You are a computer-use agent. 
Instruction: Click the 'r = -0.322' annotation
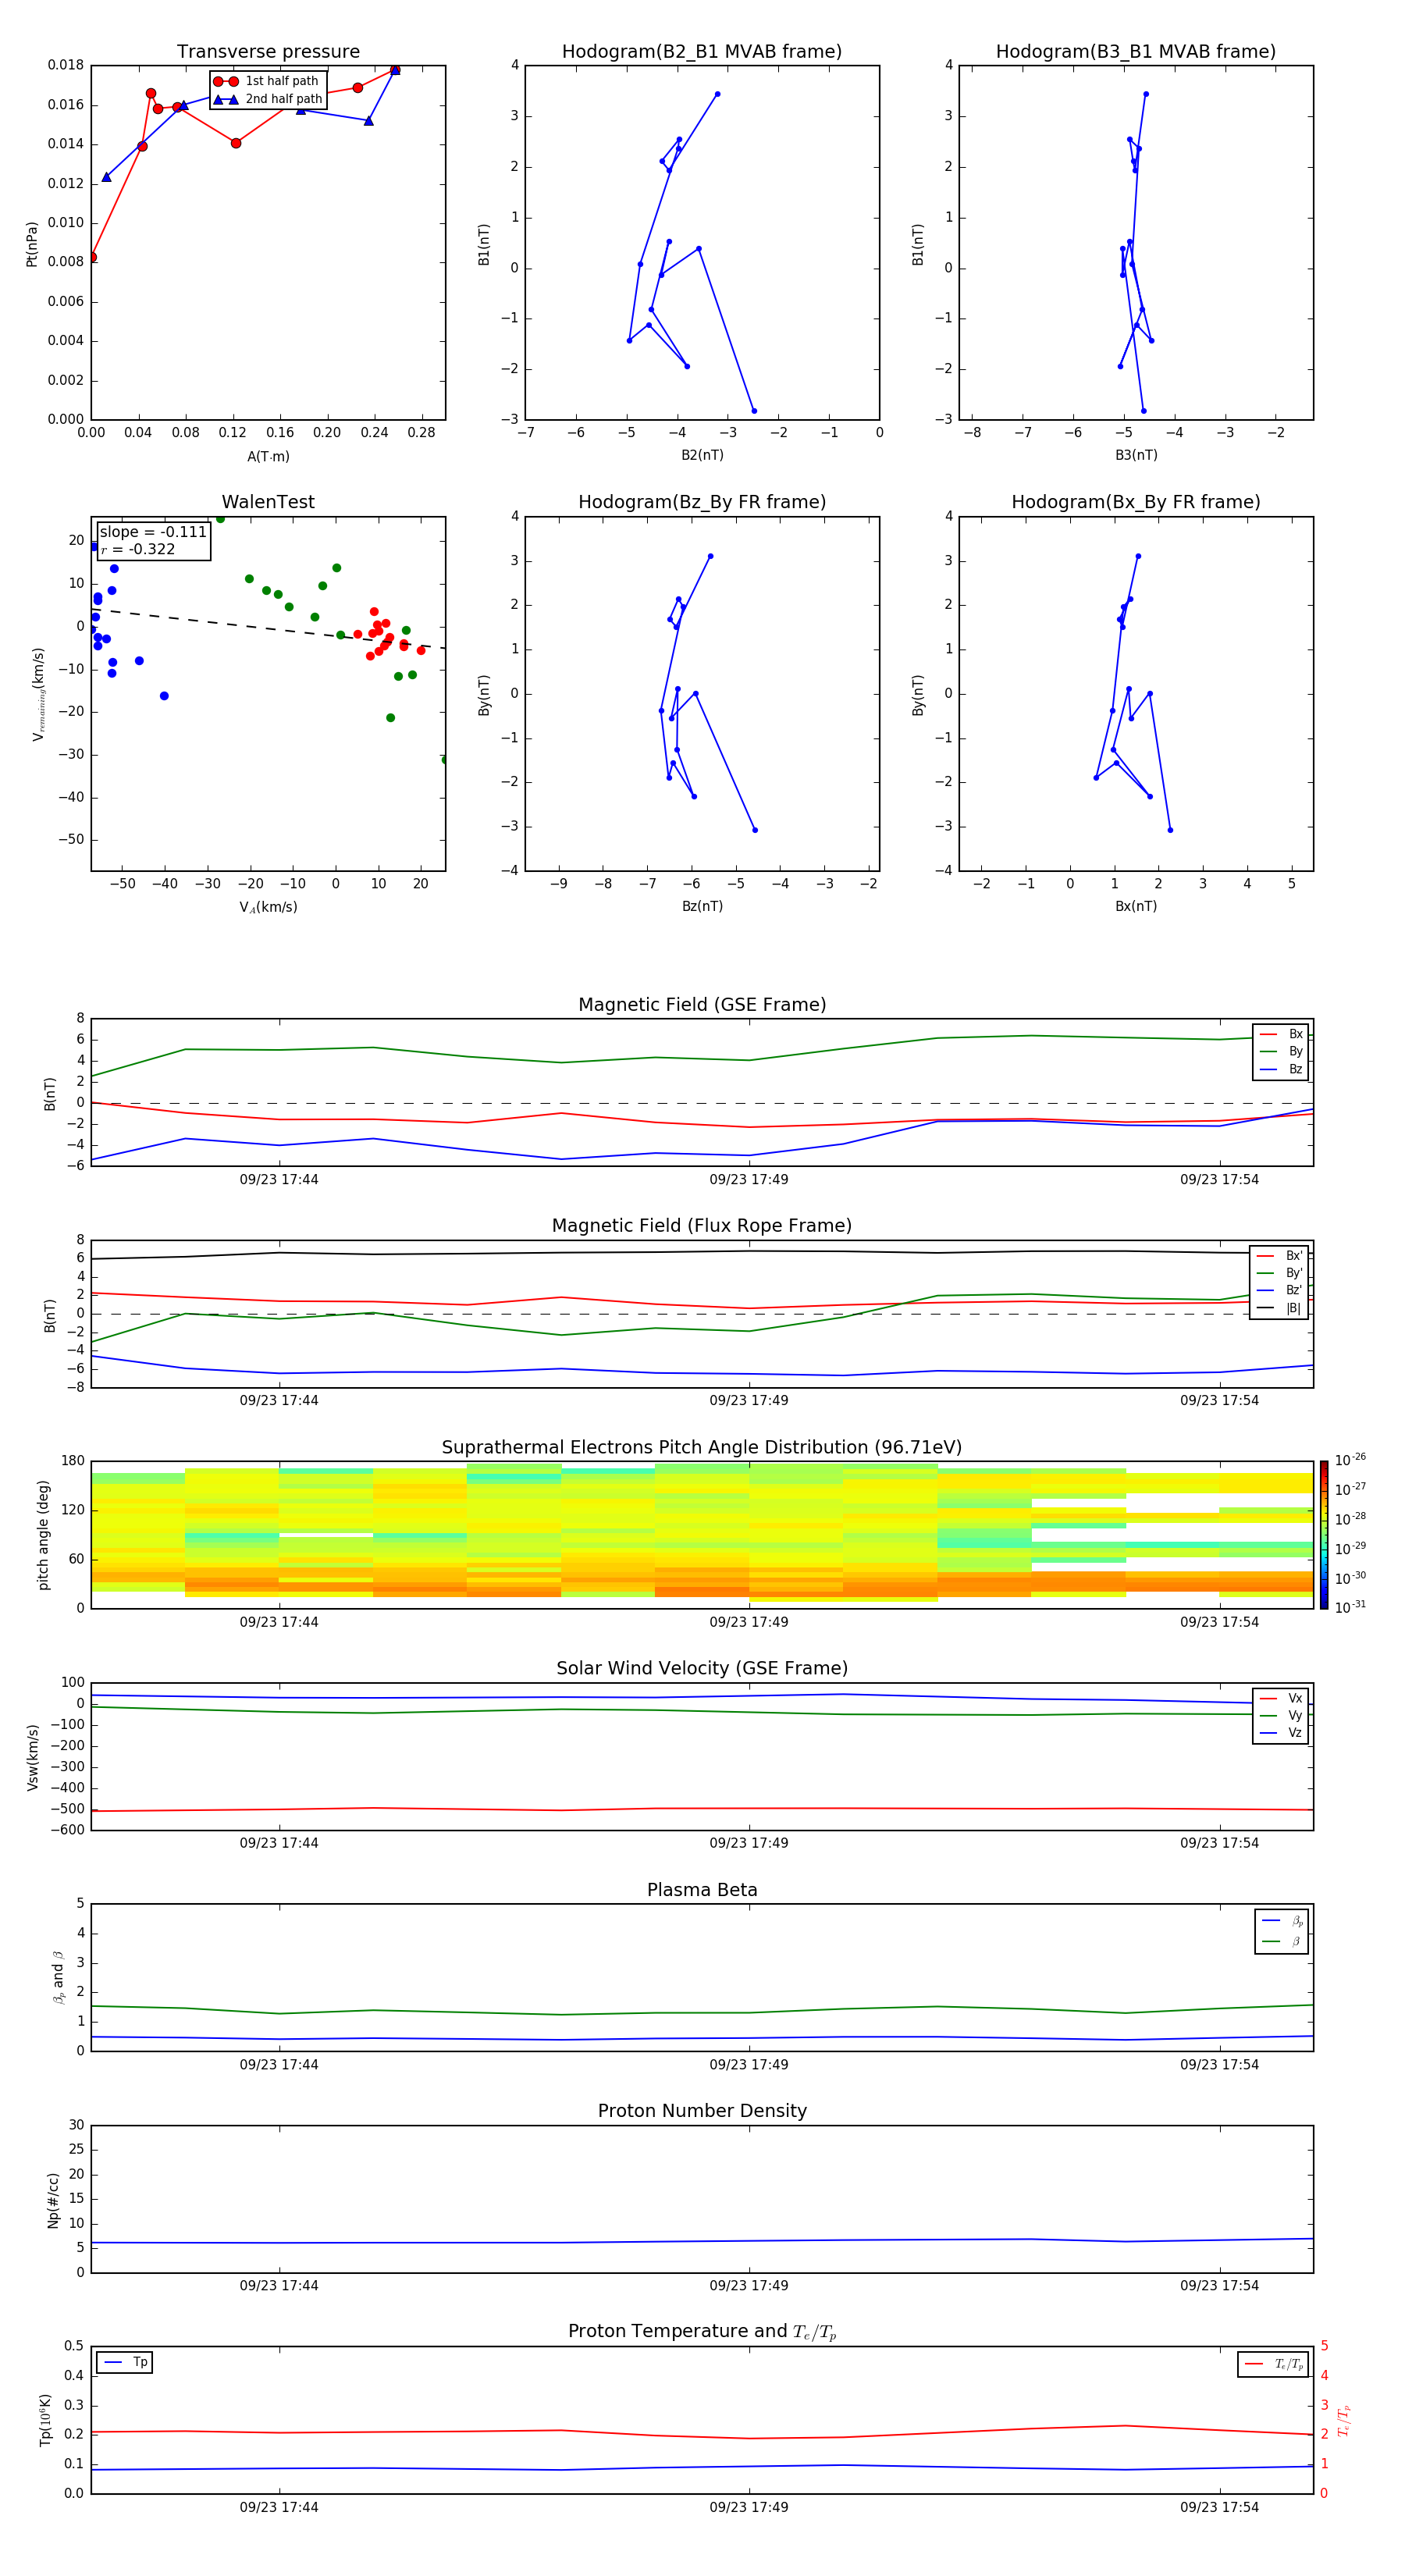click(138, 549)
